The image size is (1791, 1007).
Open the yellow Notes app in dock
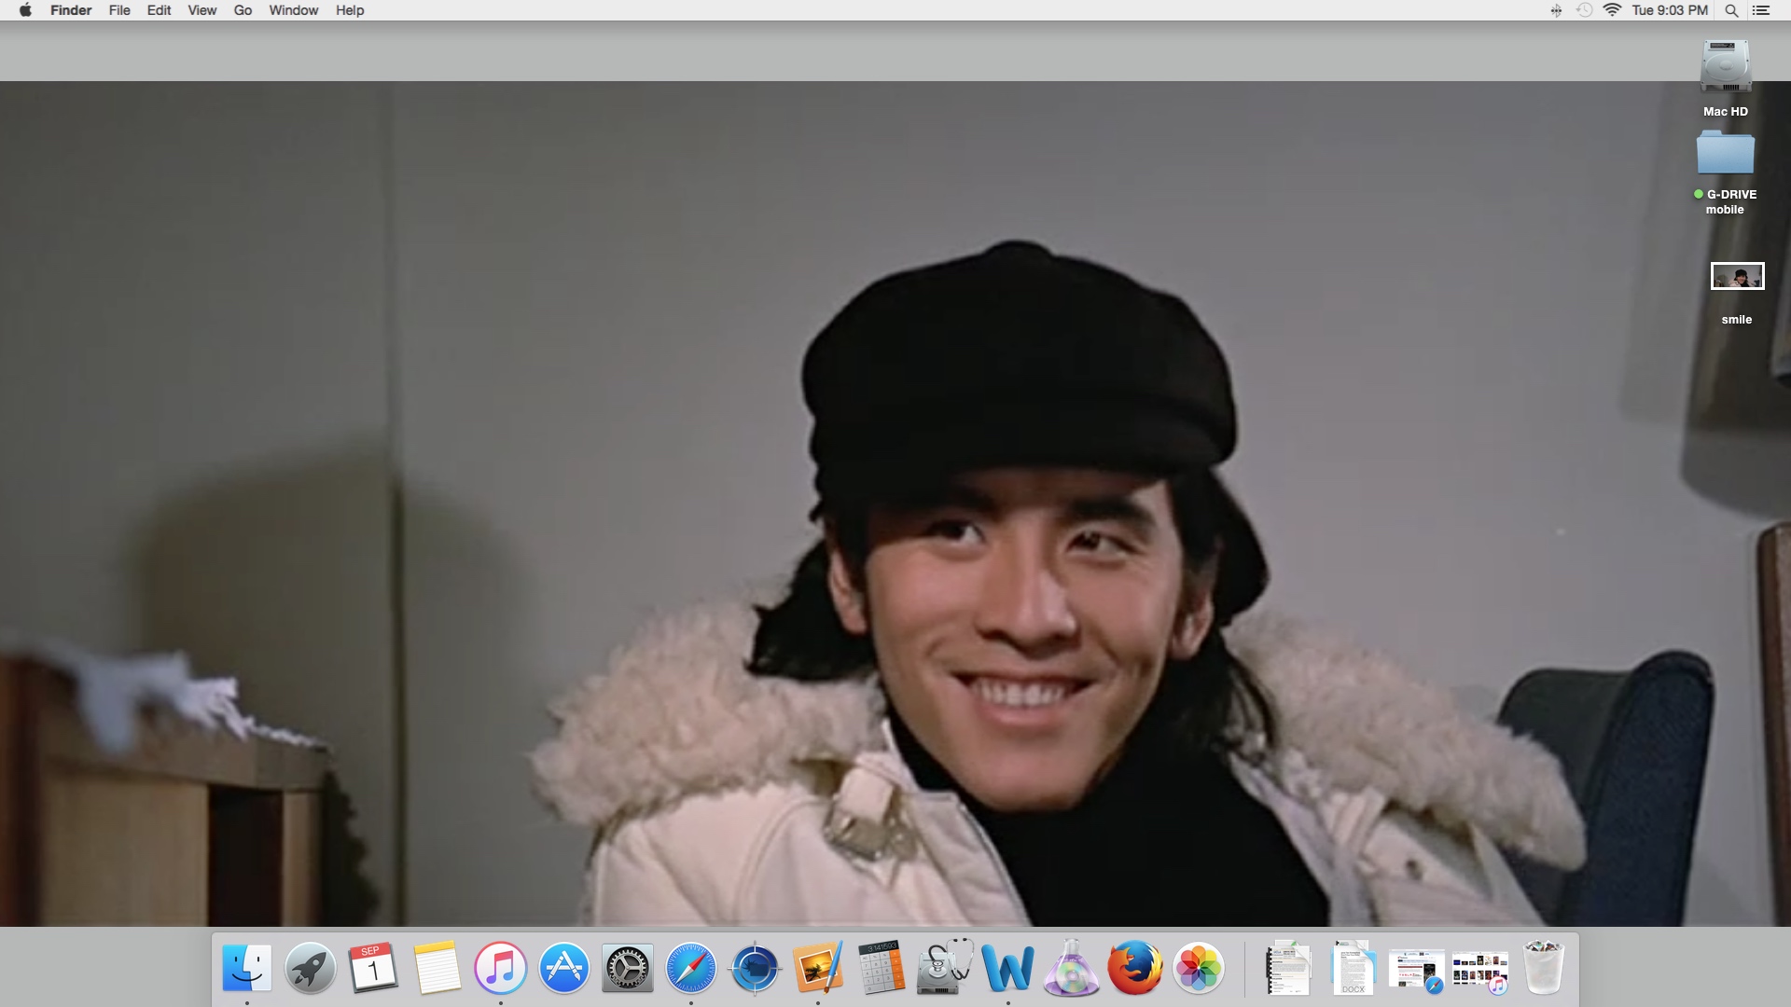coord(437,968)
